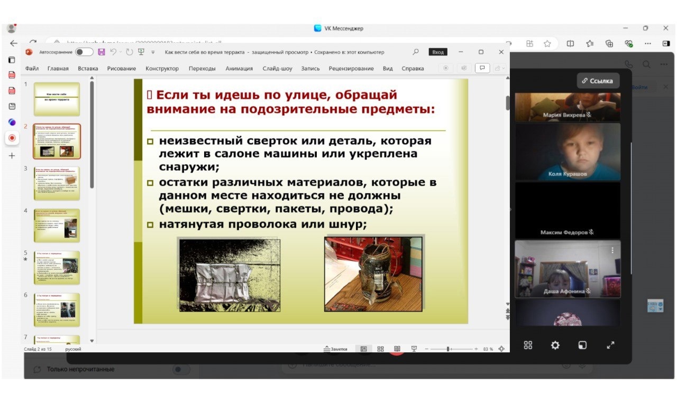Open Edge collections icon
The image size is (677, 403).
tap(609, 44)
